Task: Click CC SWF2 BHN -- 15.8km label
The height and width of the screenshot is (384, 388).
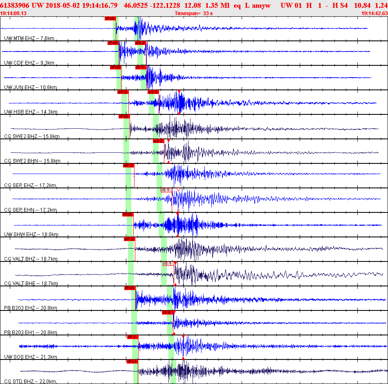Action: coord(32,161)
